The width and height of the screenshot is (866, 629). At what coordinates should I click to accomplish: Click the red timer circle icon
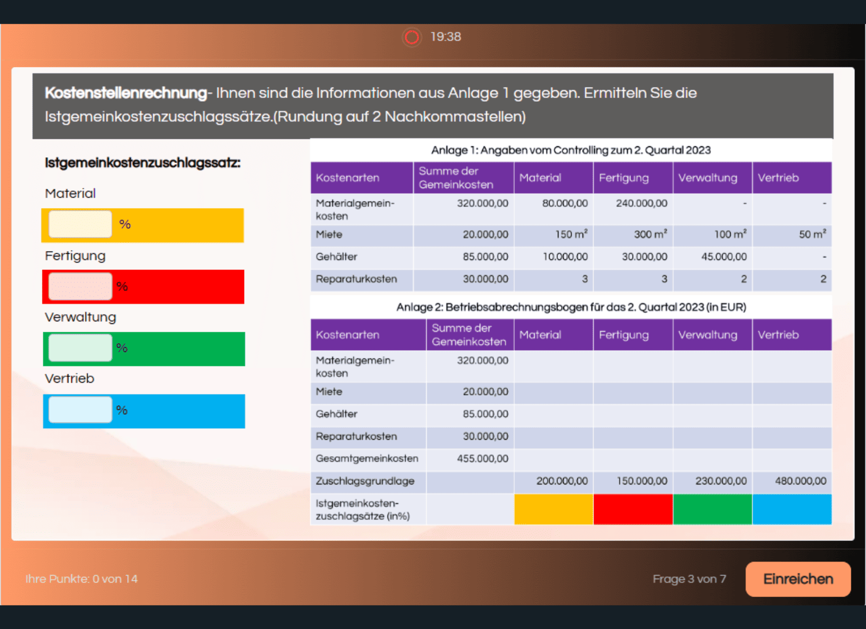[x=412, y=37]
